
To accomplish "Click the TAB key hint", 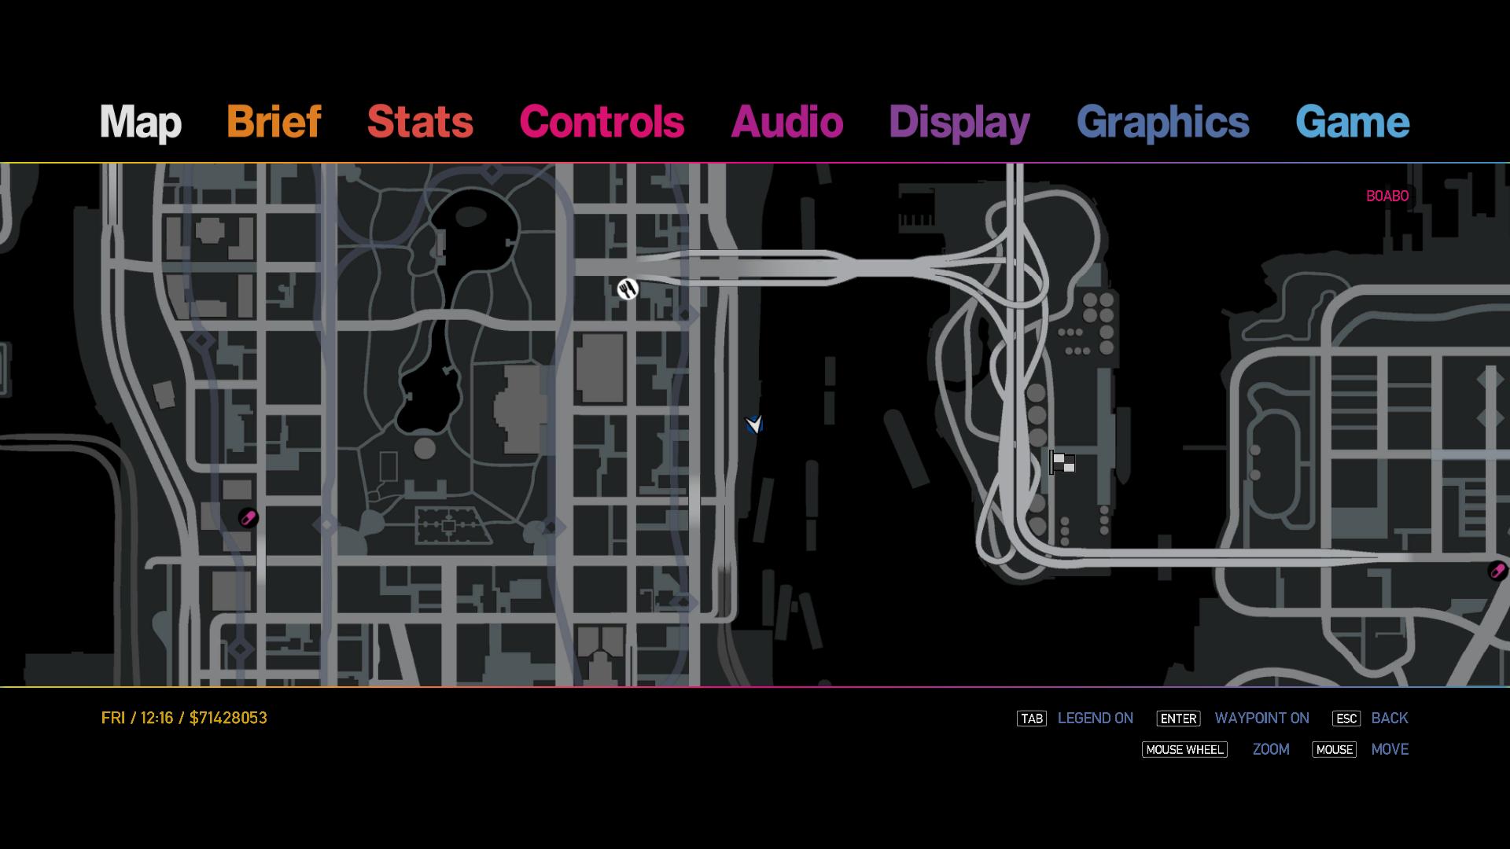I will [1032, 719].
